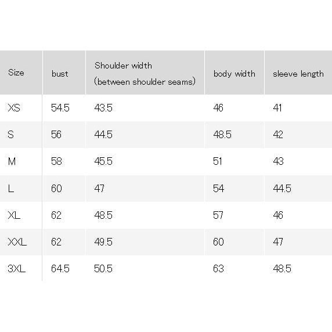Click the XXL size row label
This screenshot has height=332, width=332.
(x=17, y=242)
